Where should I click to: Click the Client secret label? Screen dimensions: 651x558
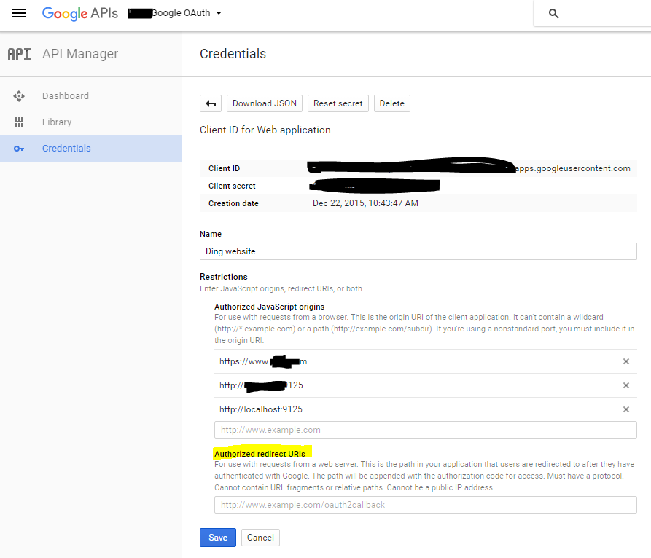[232, 186]
